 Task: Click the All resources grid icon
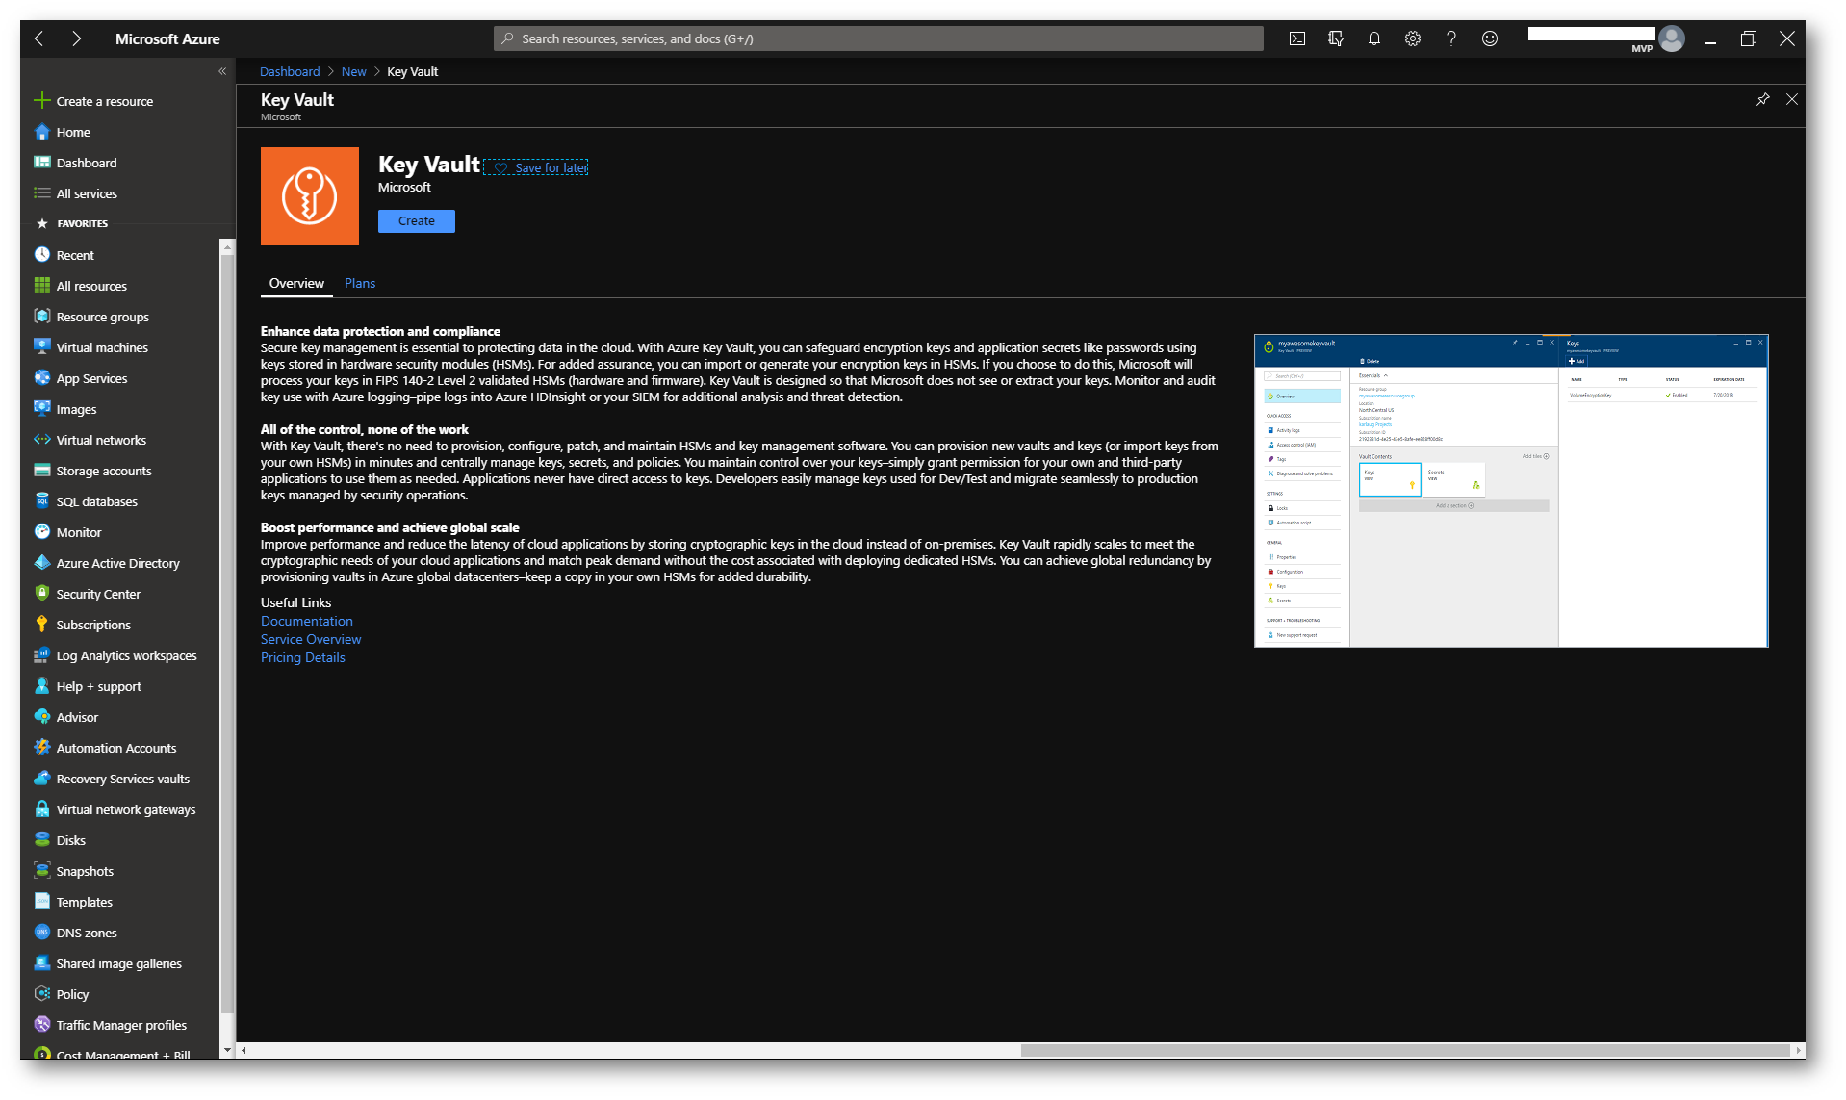tap(41, 286)
